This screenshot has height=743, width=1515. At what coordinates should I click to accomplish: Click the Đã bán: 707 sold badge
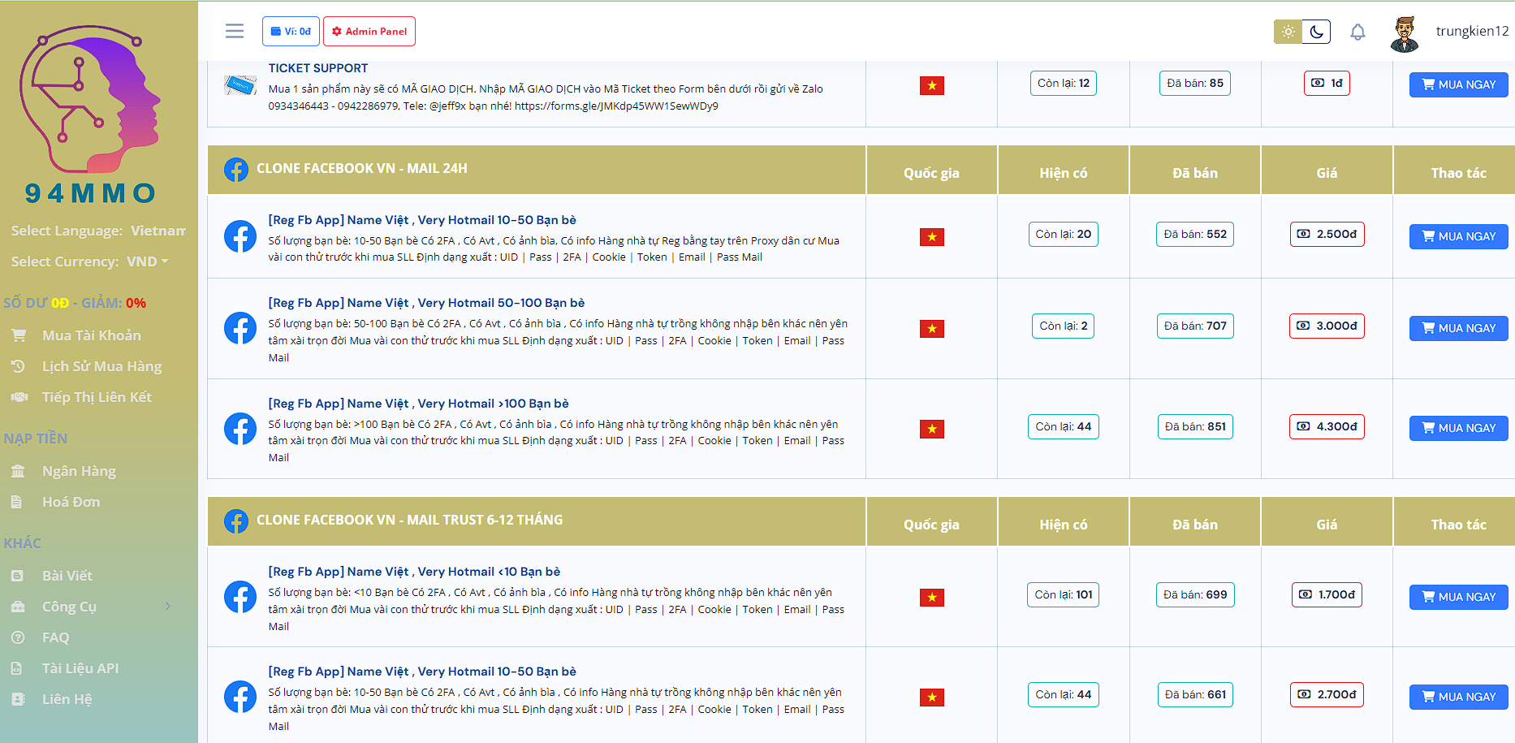click(x=1195, y=326)
